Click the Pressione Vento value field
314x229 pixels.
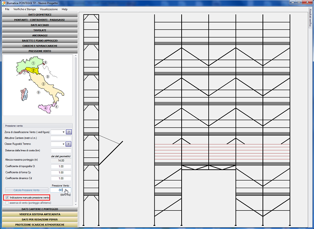[60, 190]
